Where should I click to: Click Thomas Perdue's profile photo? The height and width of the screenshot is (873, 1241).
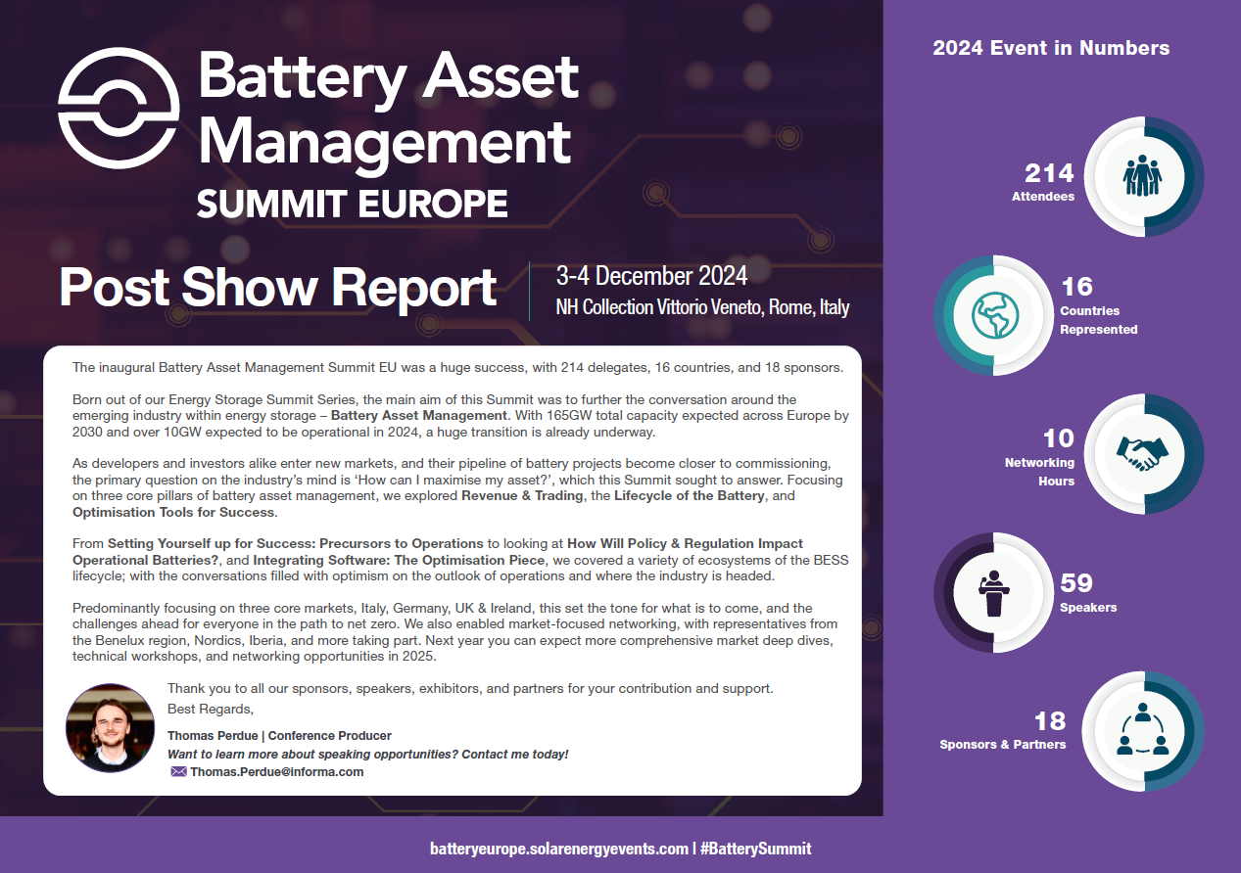click(111, 728)
